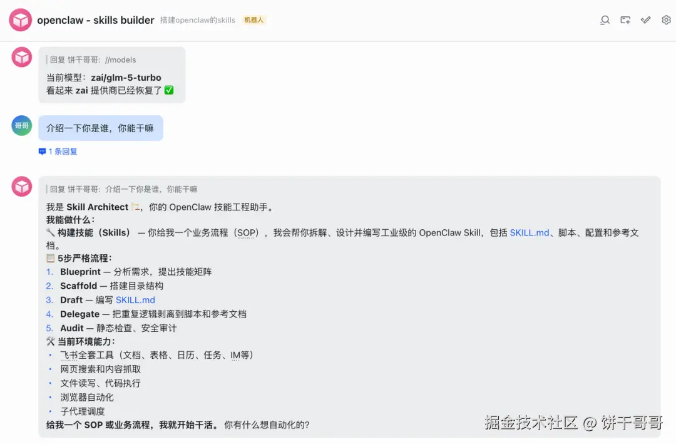
Task: Click bullet 网页搜索和内容抓取
Action: [x=100, y=369]
